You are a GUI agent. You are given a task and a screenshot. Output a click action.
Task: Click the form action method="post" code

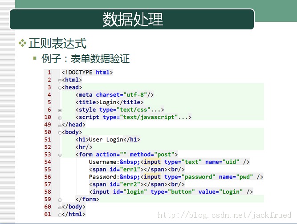126,155
